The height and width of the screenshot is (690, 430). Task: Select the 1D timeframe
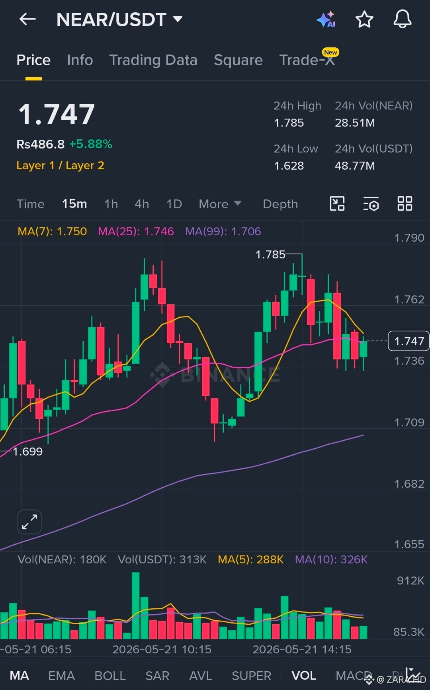coord(174,204)
